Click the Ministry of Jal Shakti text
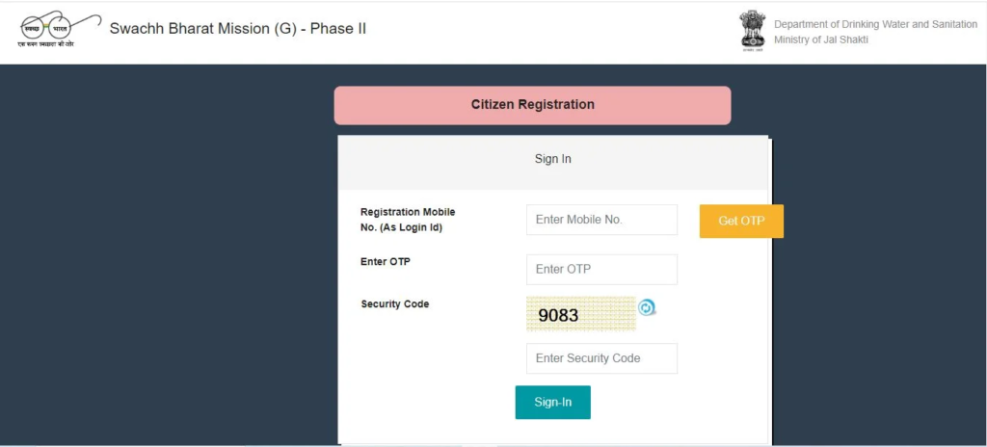 pyautogui.click(x=821, y=40)
